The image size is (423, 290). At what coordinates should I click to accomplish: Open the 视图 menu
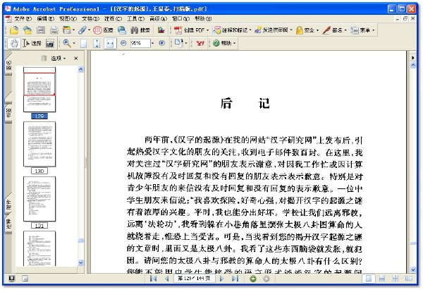point(68,18)
